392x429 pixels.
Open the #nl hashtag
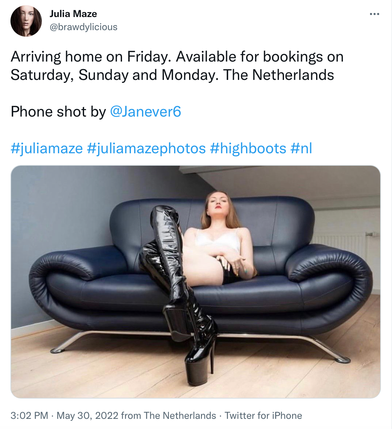[x=301, y=148]
